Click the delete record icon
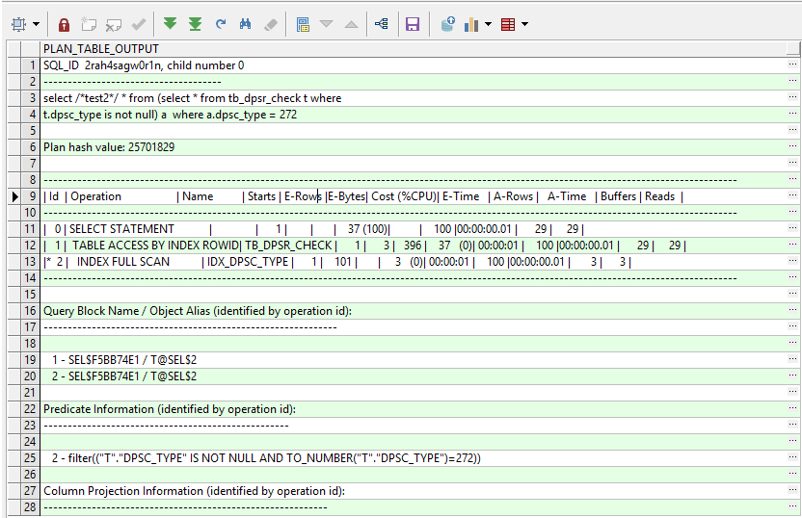 click(114, 24)
